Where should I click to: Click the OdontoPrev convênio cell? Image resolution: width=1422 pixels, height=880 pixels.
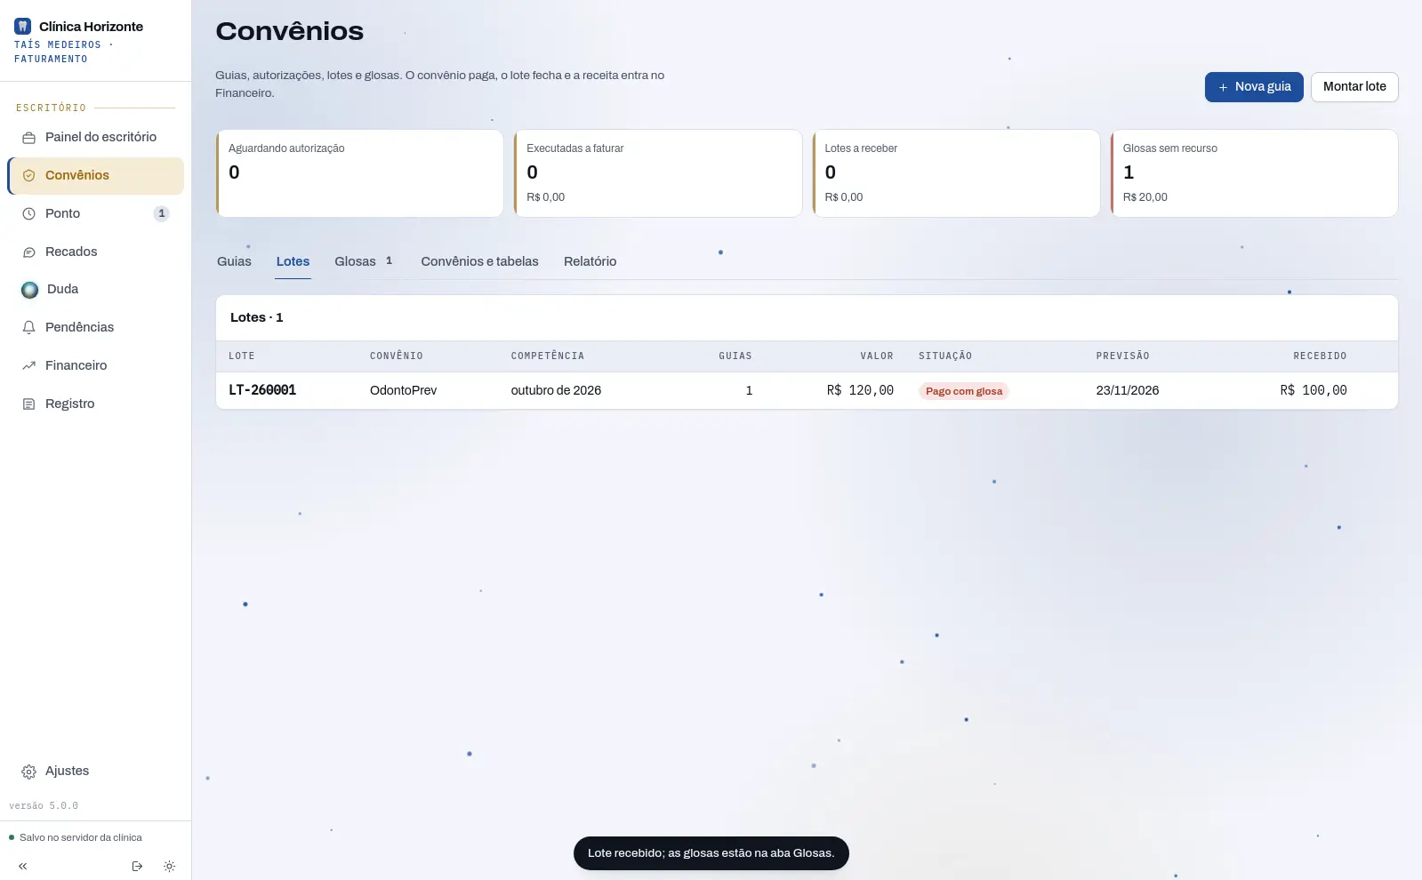click(403, 390)
